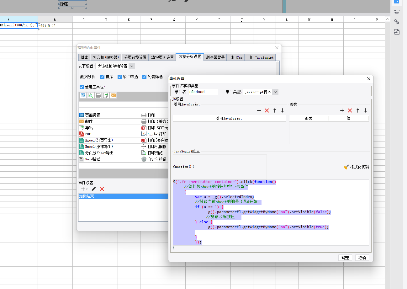Select 页面设置 in available buttons list

tap(109, 115)
